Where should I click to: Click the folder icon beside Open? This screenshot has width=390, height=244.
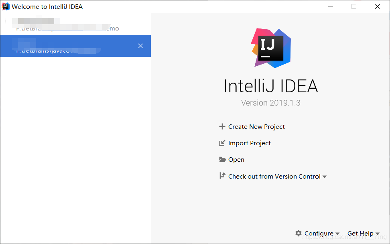coord(222,159)
